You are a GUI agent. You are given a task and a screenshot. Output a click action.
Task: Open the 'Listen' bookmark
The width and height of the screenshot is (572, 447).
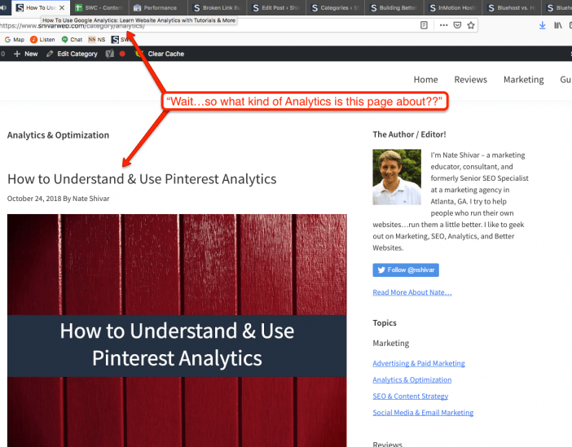(42, 39)
